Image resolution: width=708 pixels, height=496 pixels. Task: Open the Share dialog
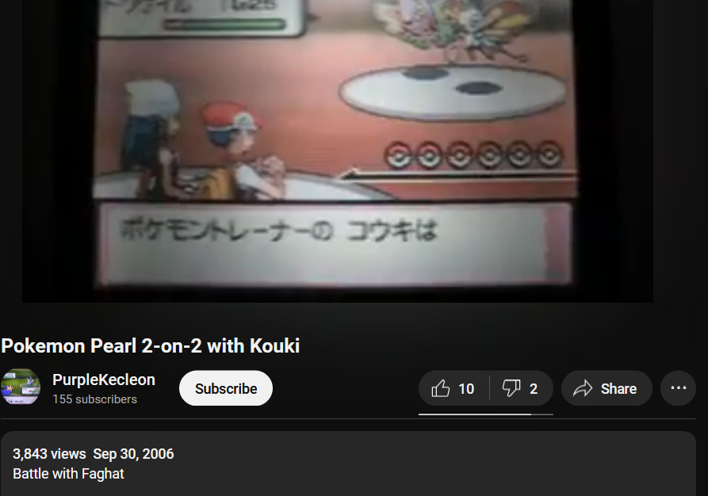point(607,388)
